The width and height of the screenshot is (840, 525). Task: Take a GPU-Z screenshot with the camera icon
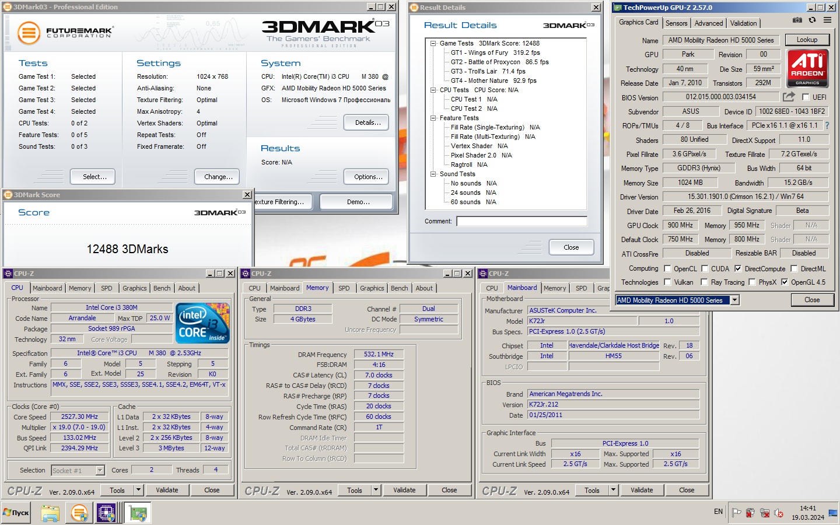coord(797,20)
